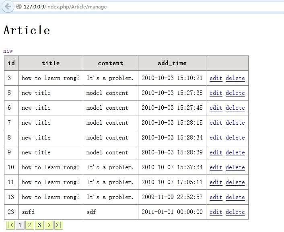Edit article with id 13
Viewport: 284px width, 232px height.
tap(216, 197)
